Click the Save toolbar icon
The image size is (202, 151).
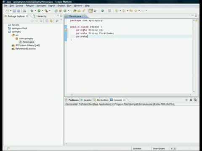coord(14,11)
